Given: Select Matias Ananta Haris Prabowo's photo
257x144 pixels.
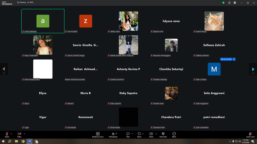Looking at the screenshot, I should coord(128,45).
